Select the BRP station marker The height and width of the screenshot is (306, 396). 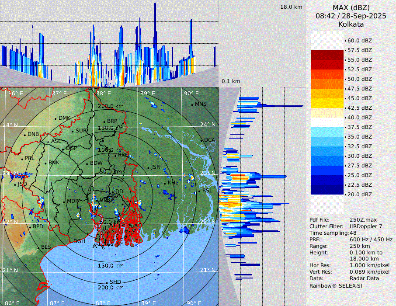click(104, 122)
